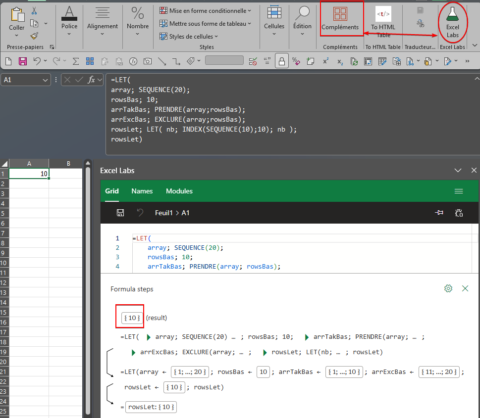Click the camera tool icon

pyautogui.click(x=148, y=61)
